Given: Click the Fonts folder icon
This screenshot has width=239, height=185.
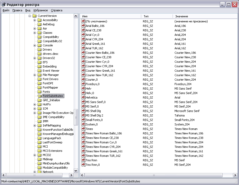Looking at the screenshot, I should coord(40,92).
